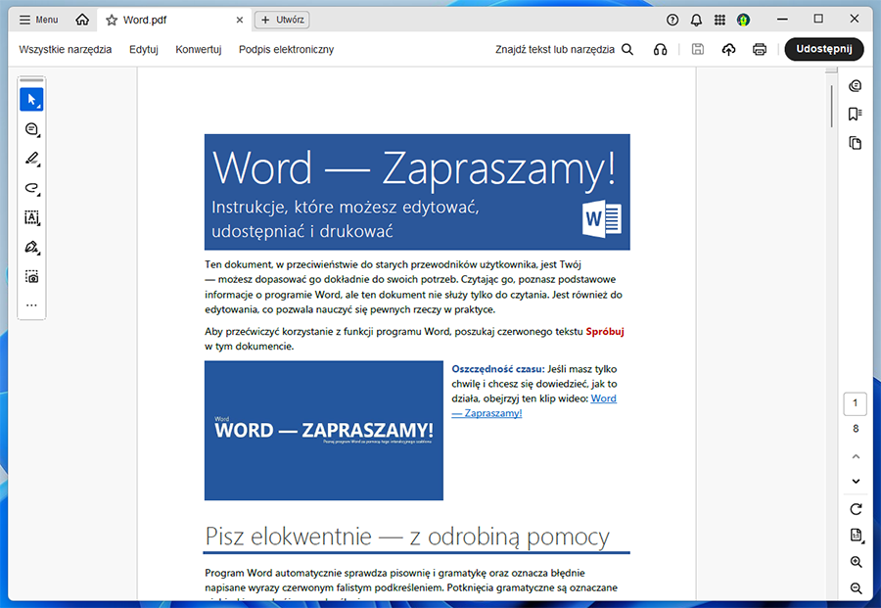This screenshot has width=881, height=608.
Task: Select the freehand draw loop tool
Action: [x=31, y=188]
